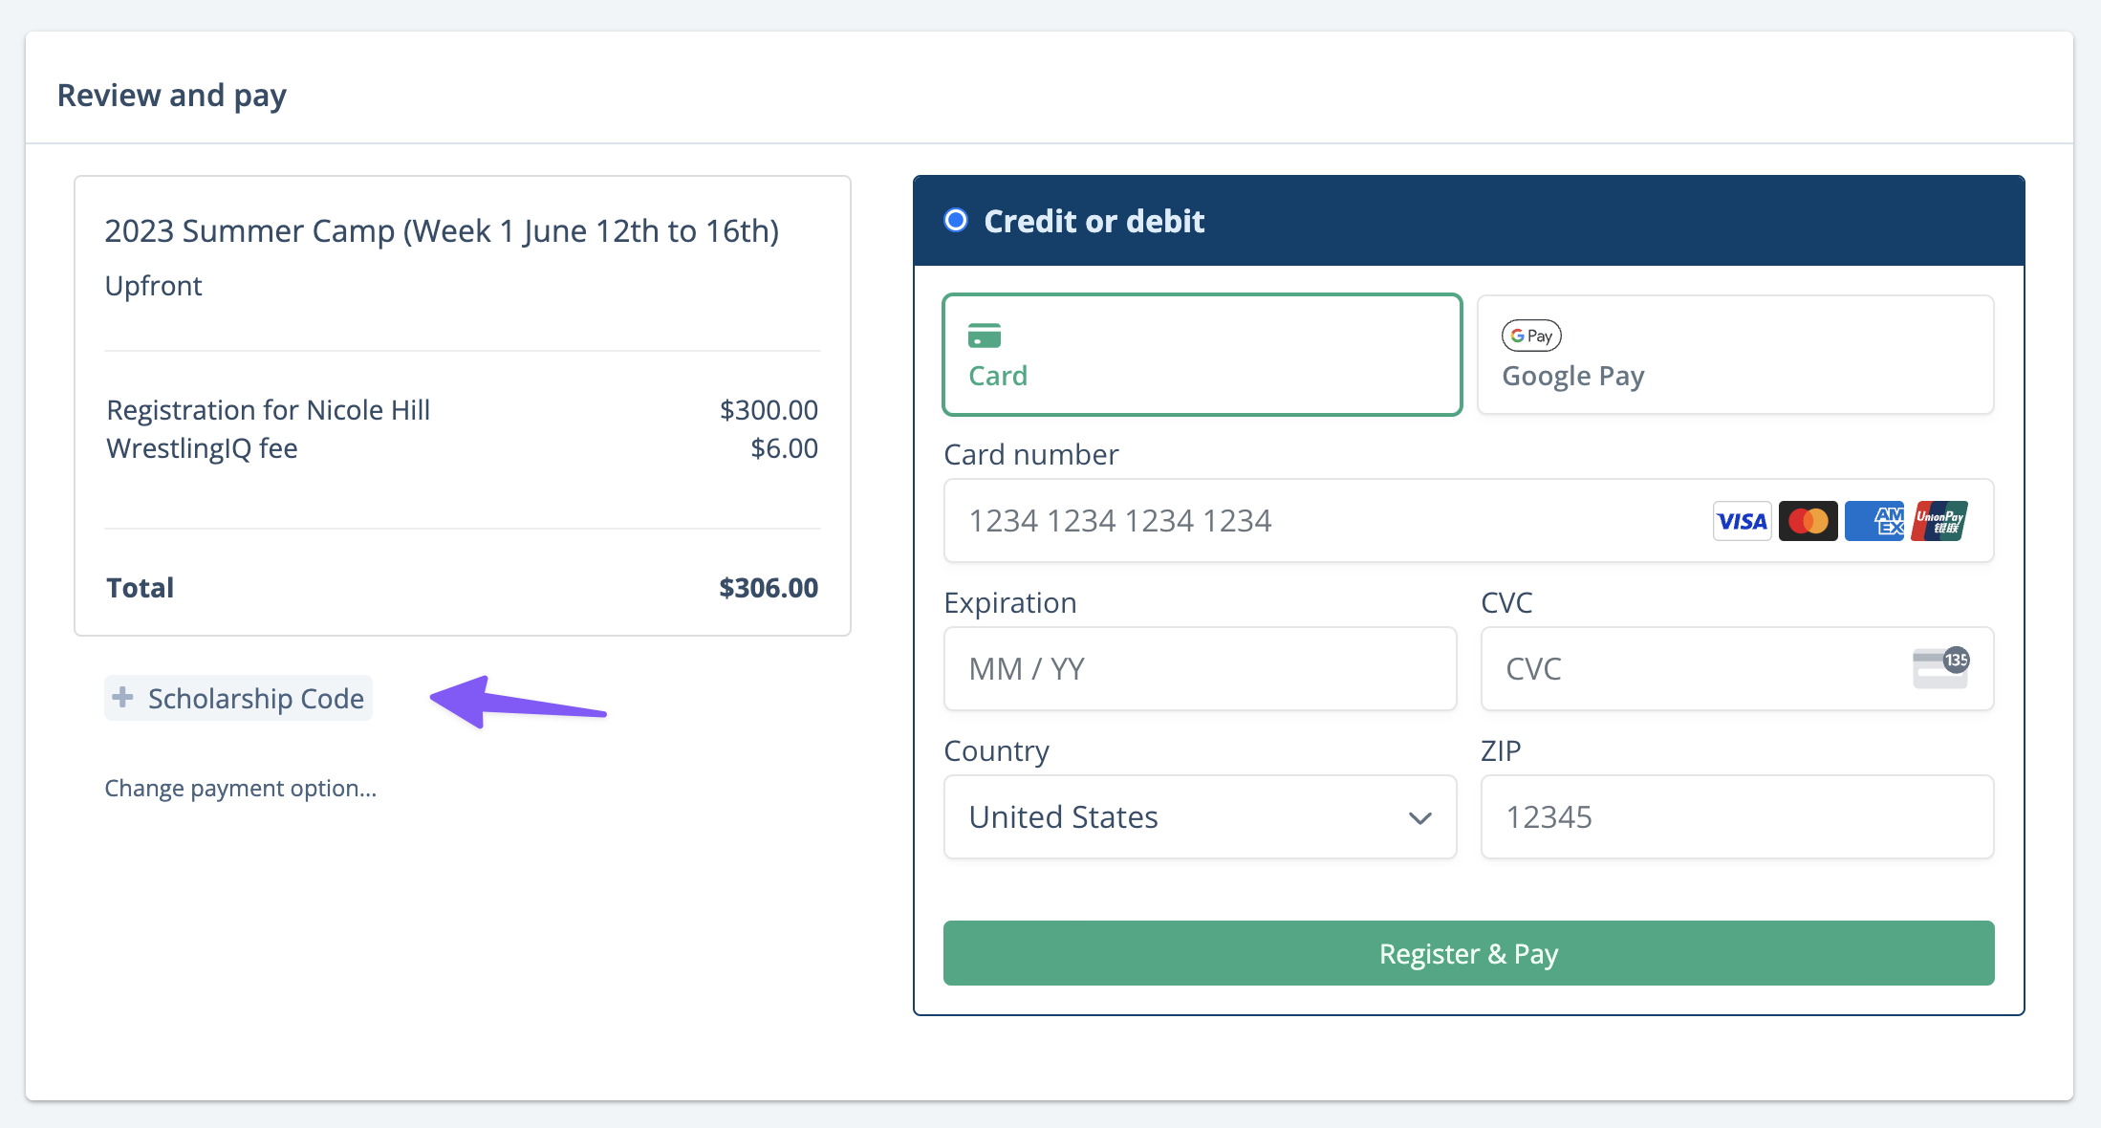Click the green credit card icon

985,336
